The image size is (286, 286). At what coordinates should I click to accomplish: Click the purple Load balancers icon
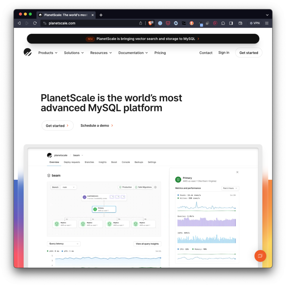click(84, 197)
